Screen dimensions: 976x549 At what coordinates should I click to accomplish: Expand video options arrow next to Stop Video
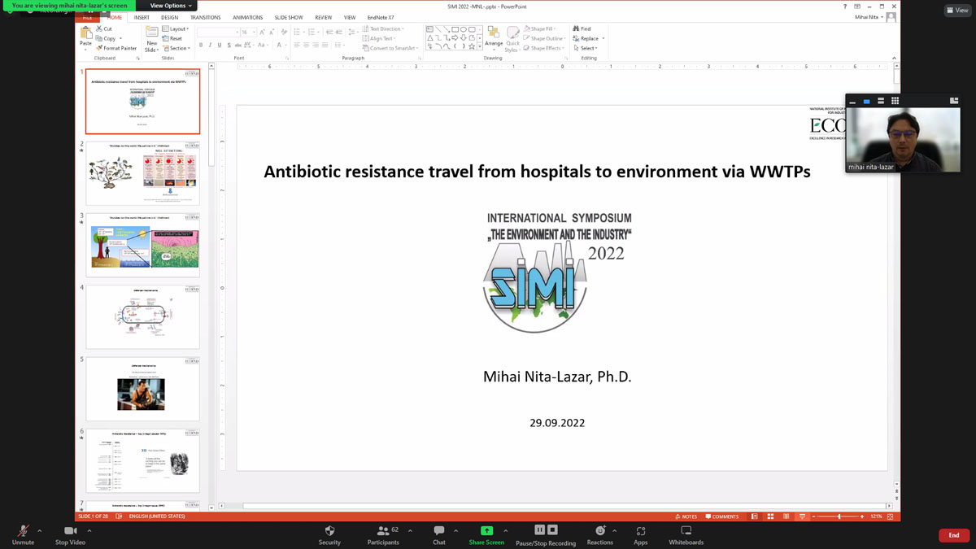(x=89, y=531)
